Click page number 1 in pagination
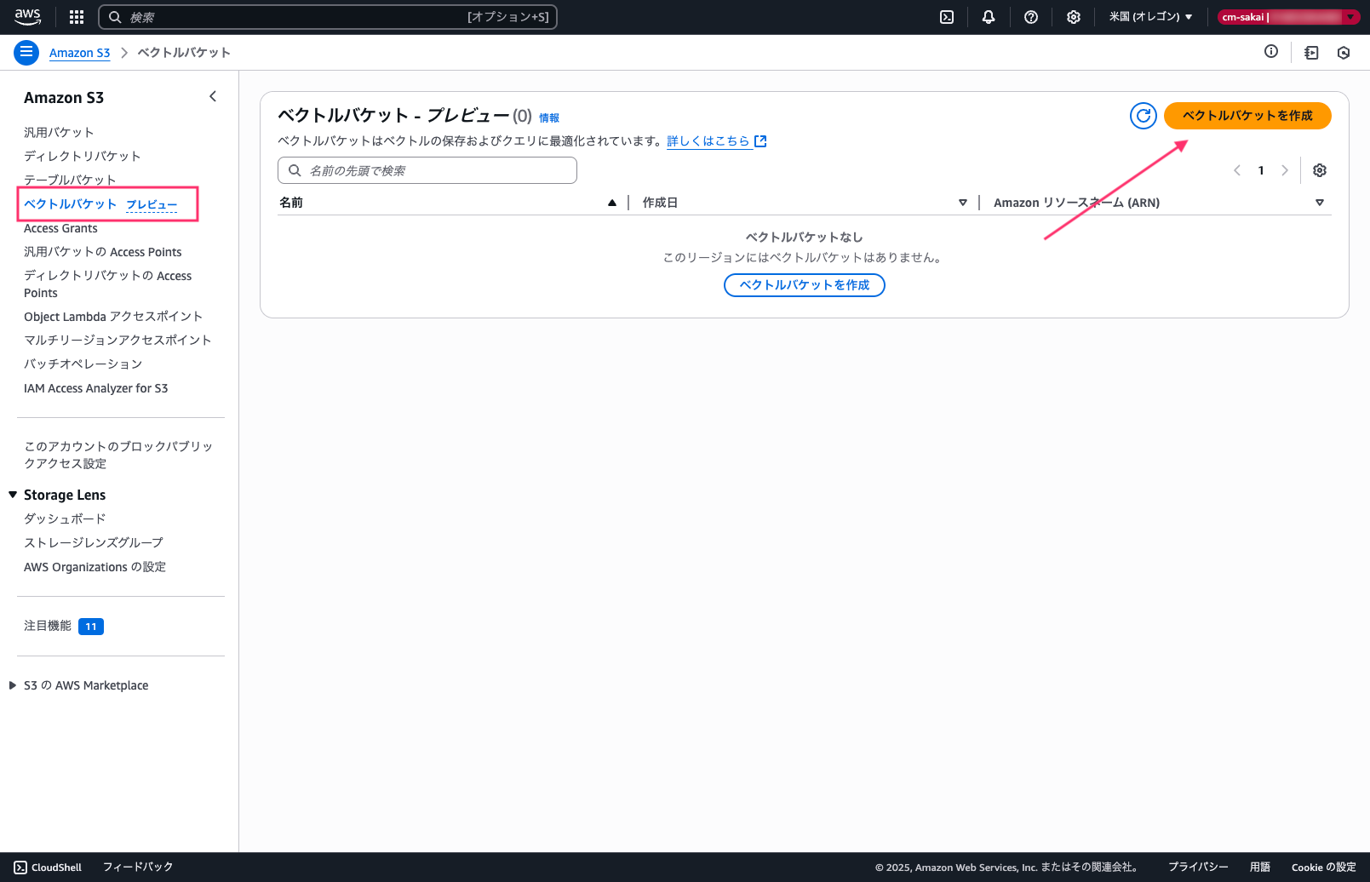 point(1261,170)
